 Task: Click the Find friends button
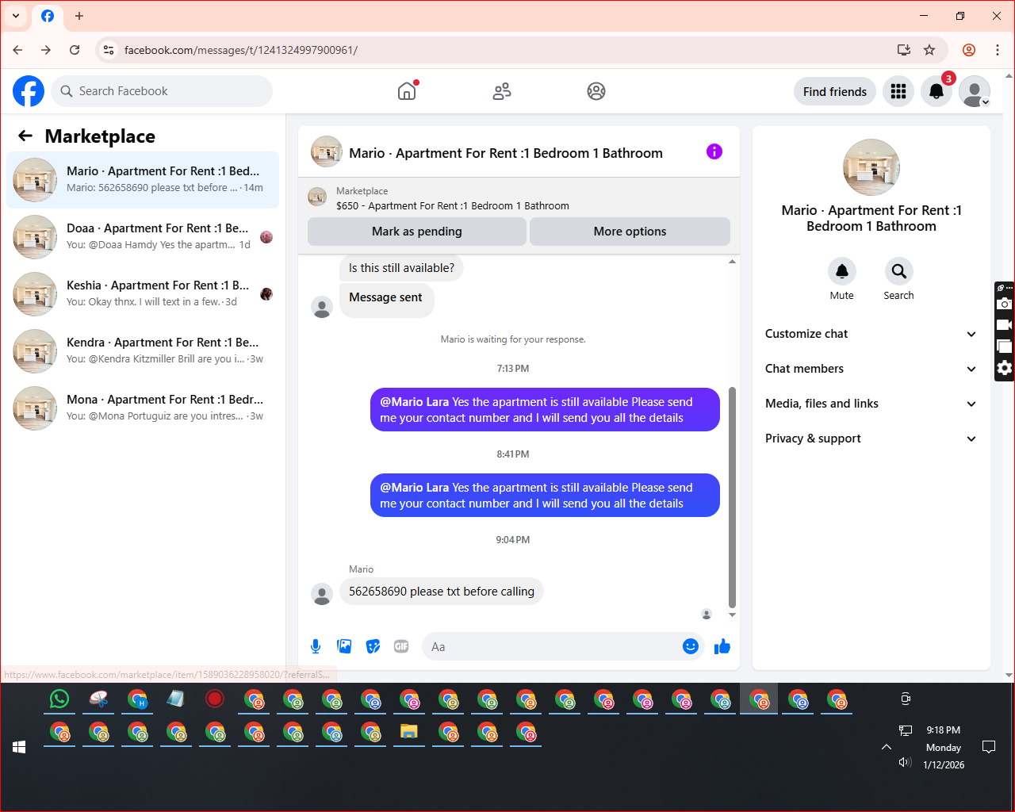[x=835, y=91]
